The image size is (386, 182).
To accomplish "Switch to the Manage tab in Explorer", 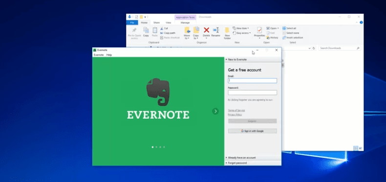I will coord(185,22).
